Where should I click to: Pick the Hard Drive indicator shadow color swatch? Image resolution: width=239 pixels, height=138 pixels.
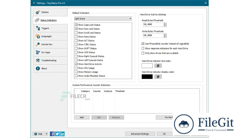147,77
